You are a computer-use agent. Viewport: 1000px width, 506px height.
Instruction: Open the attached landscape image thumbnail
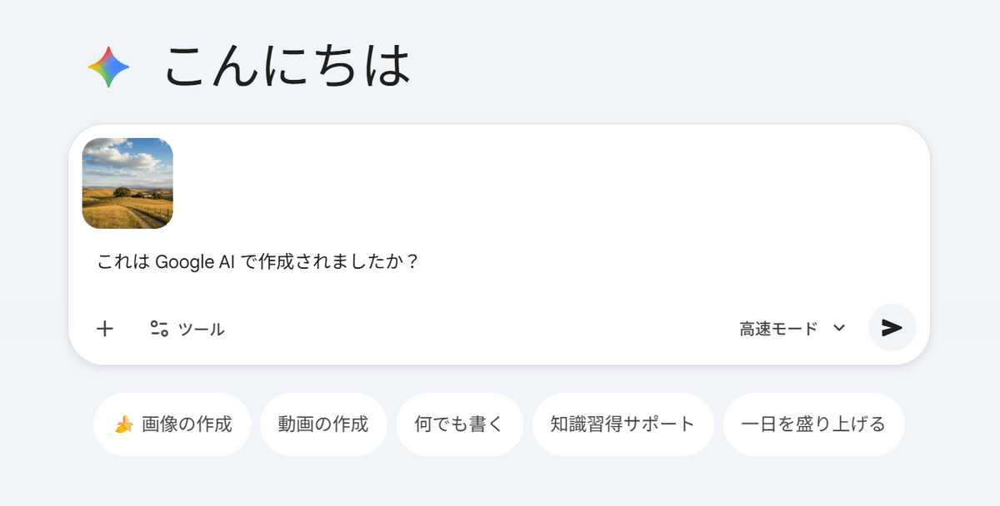pyautogui.click(x=127, y=183)
